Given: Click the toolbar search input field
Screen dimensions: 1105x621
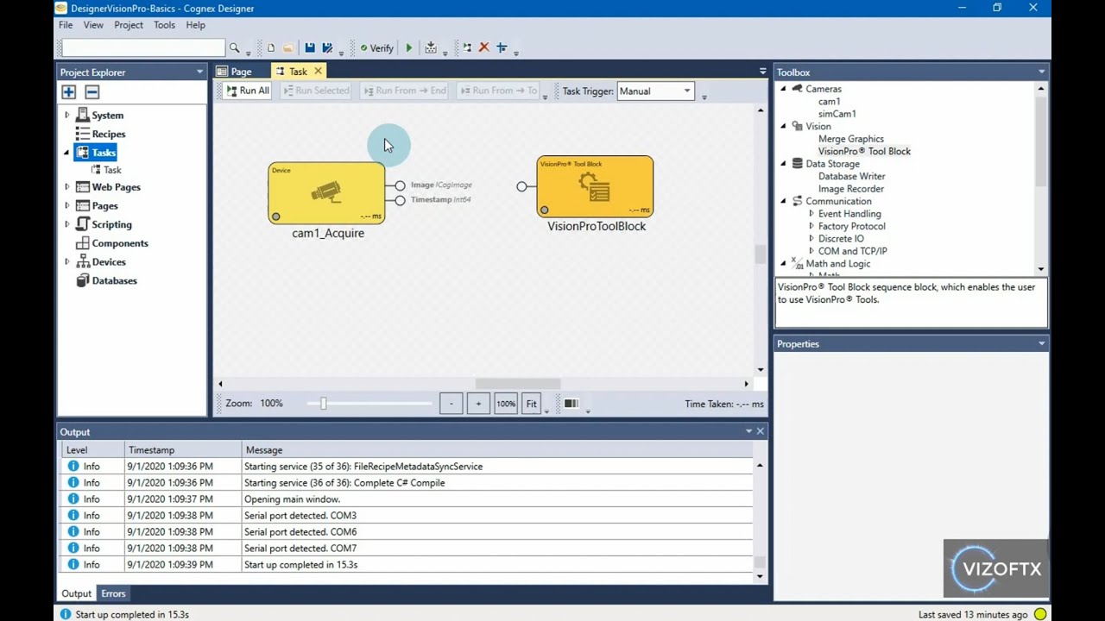Looking at the screenshot, I should pyautogui.click(x=142, y=48).
